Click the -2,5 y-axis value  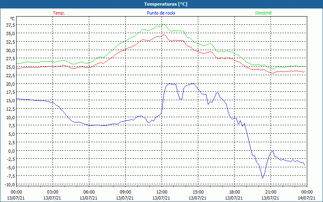click(x=11, y=159)
